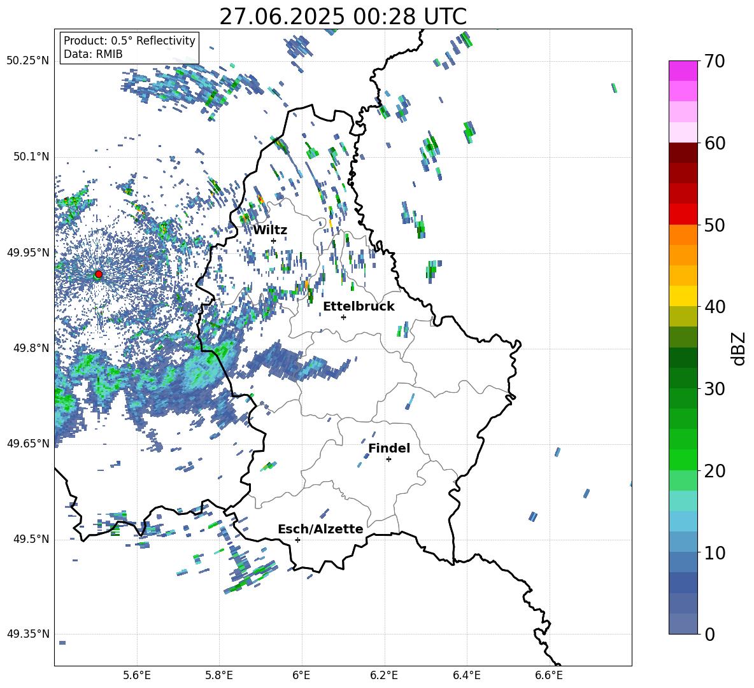Click the 6.6°E longitude label
Image resolution: width=754 pixels, height=688 pixels.
pos(549,676)
